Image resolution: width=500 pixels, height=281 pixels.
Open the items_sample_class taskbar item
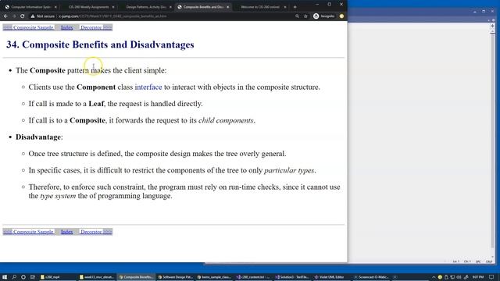[x=215, y=277]
